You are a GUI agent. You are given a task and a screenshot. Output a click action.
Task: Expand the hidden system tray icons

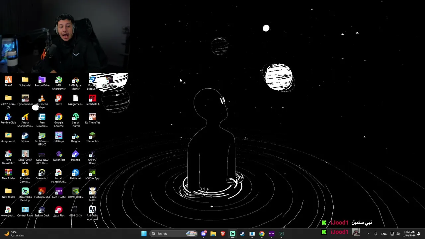tap(368, 234)
